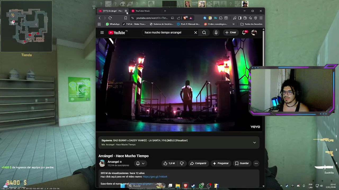Click the Arcángel video player
The width and height of the screenshot is (339, 190).
click(179, 85)
